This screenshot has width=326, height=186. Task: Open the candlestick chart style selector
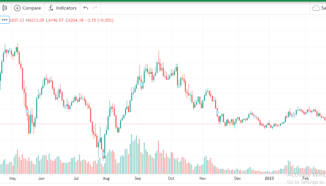[x=5, y=8]
